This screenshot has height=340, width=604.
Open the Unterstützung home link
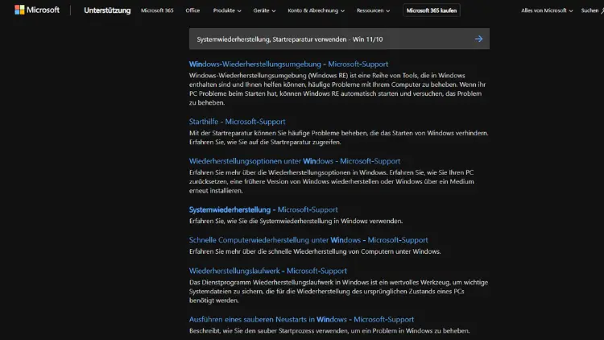point(107,10)
